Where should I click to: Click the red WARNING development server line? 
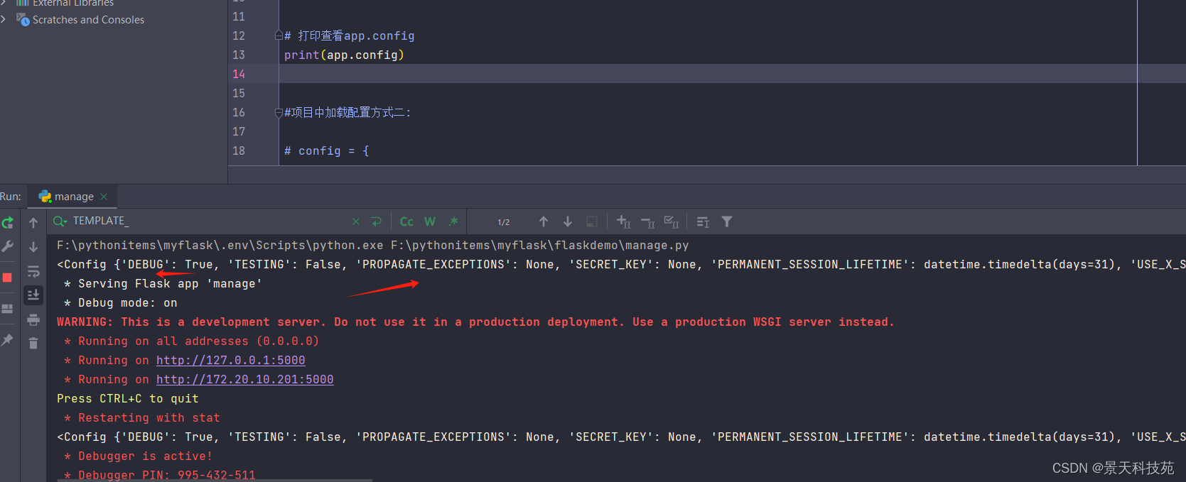475,322
